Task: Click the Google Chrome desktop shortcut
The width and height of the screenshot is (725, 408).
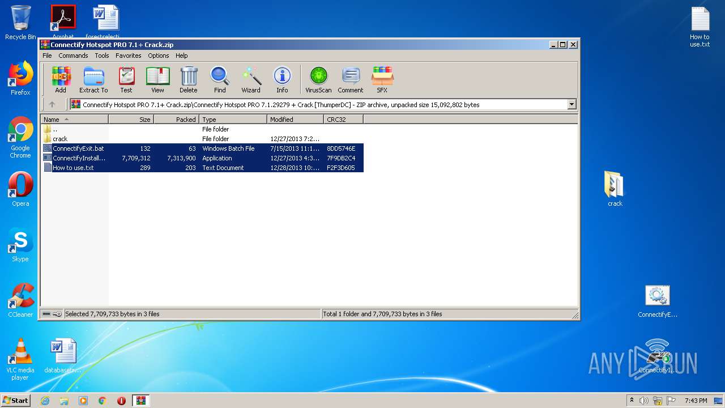Action: 20,137
